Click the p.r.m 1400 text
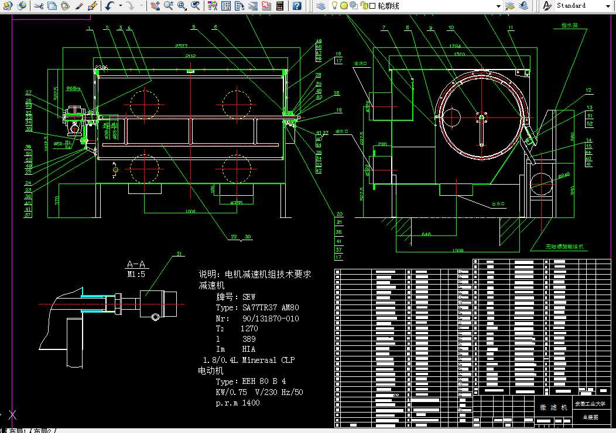 (238, 403)
